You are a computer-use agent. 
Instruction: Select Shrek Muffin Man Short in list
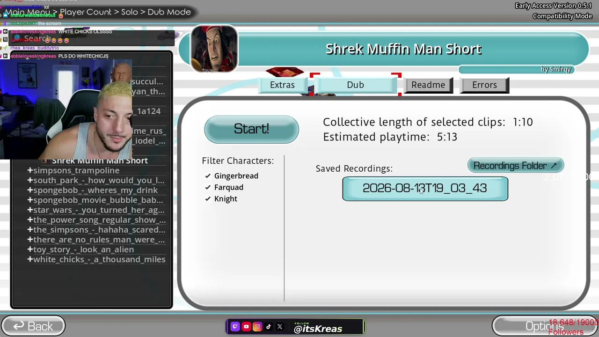coord(100,161)
